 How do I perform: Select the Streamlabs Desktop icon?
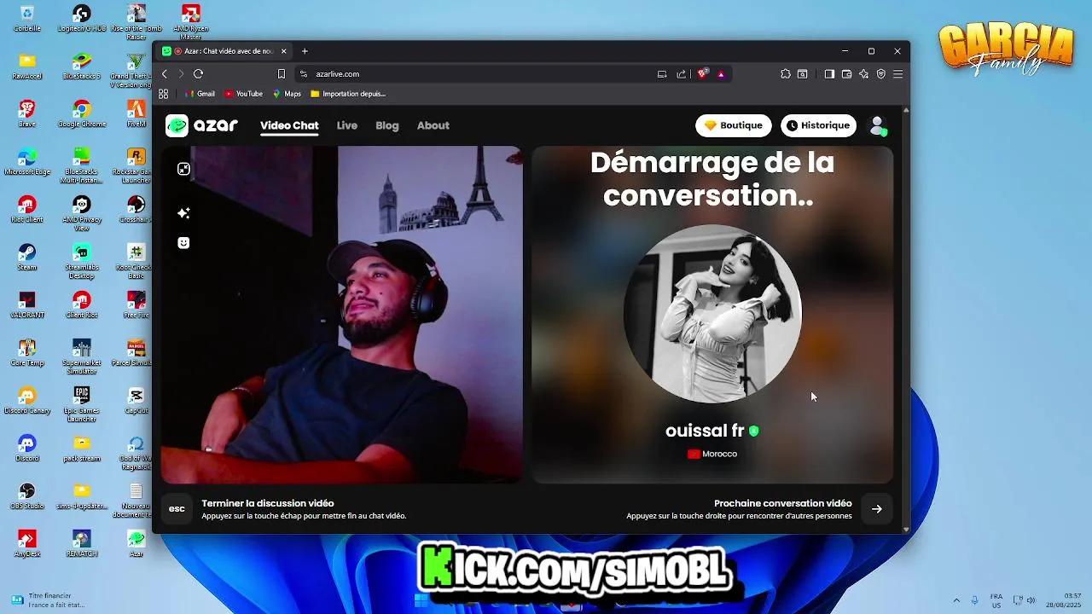(x=82, y=261)
